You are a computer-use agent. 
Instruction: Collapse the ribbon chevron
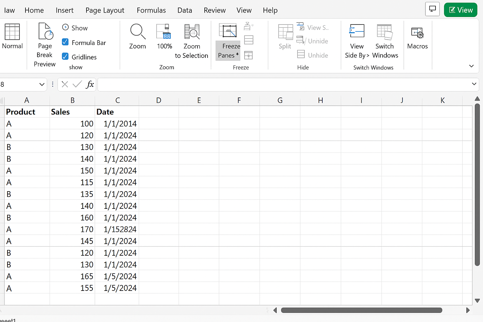[471, 66]
